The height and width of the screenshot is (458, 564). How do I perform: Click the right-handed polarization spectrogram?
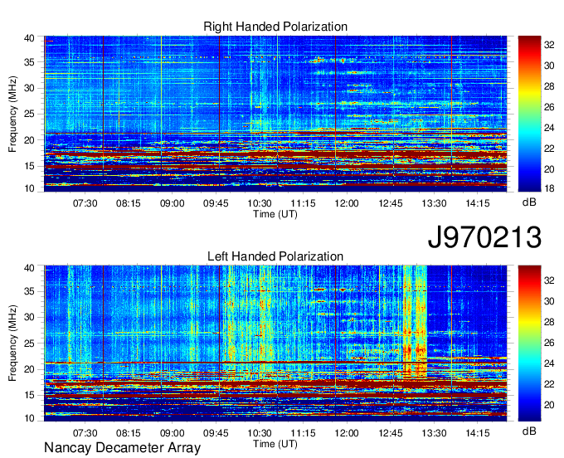[275, 114]
